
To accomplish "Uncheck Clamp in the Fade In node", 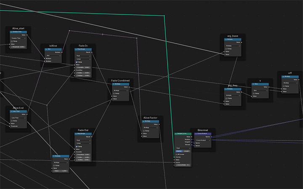I will [x=76, y=62].
